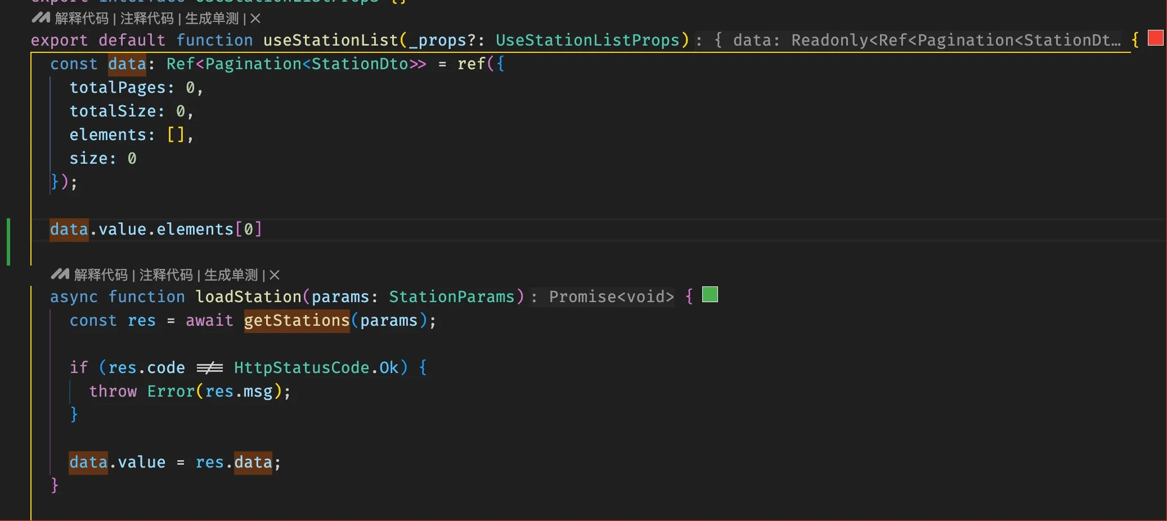Click the green square marker after loadStation

[710, 295]
